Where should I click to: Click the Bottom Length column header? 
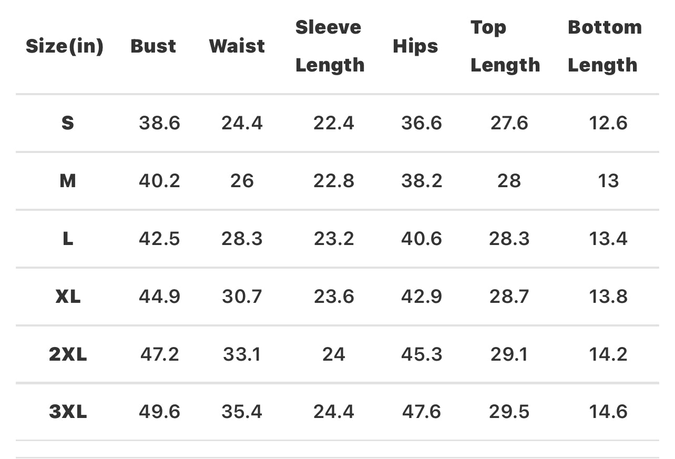(605, 46)
